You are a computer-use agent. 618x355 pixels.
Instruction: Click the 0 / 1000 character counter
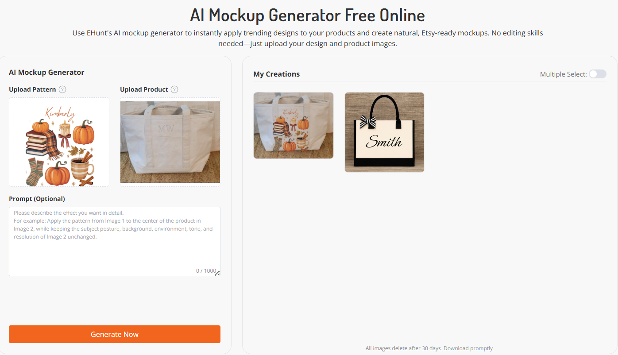tap(206, 271)
